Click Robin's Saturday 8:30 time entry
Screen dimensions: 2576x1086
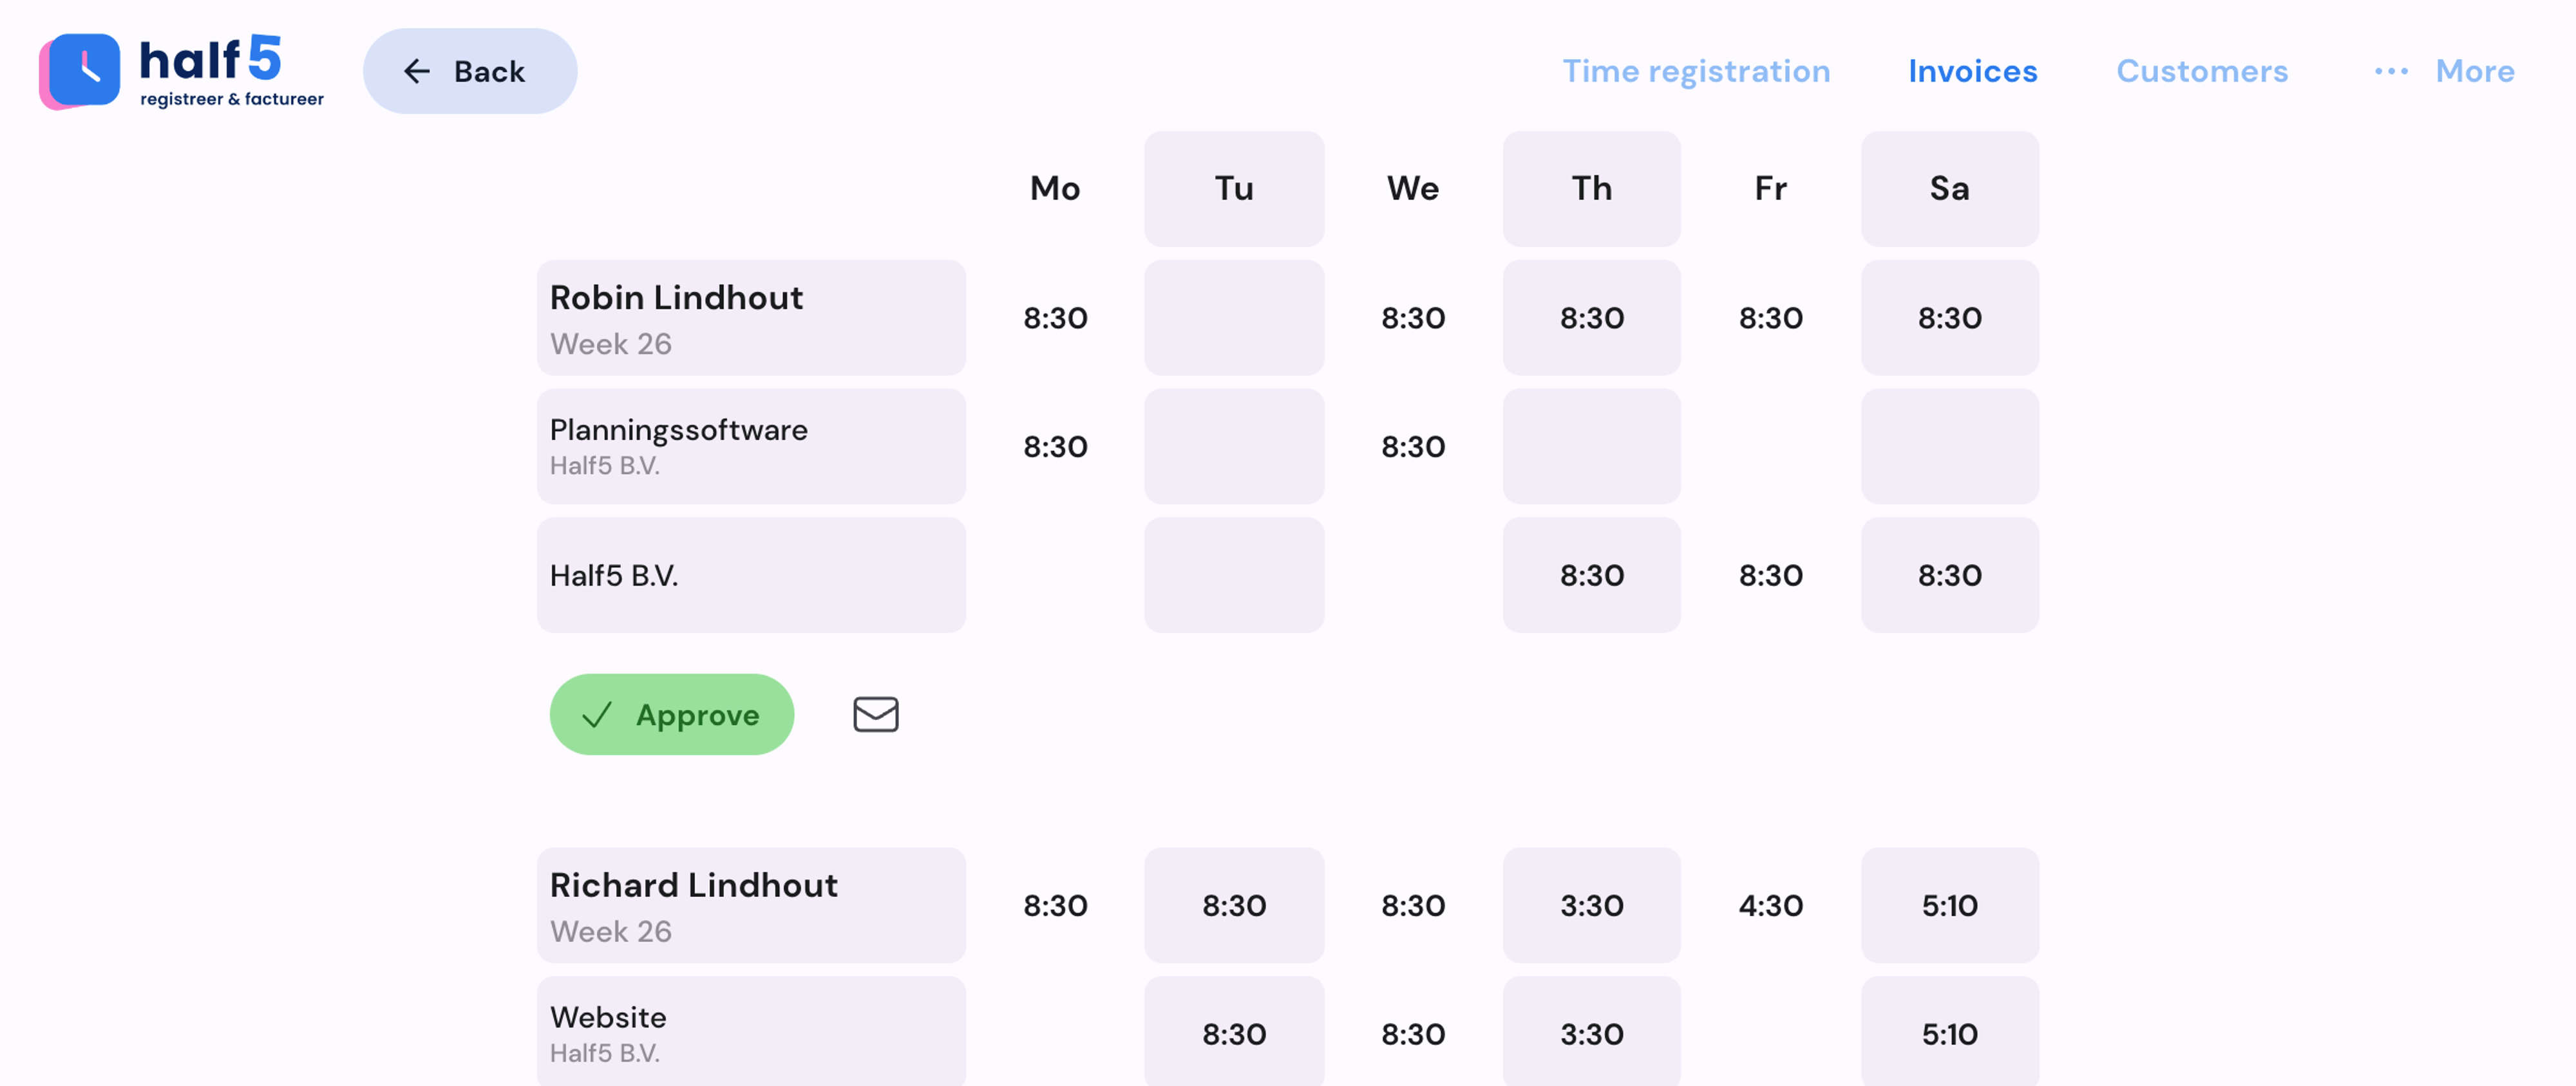click(x=1949, y=317)
